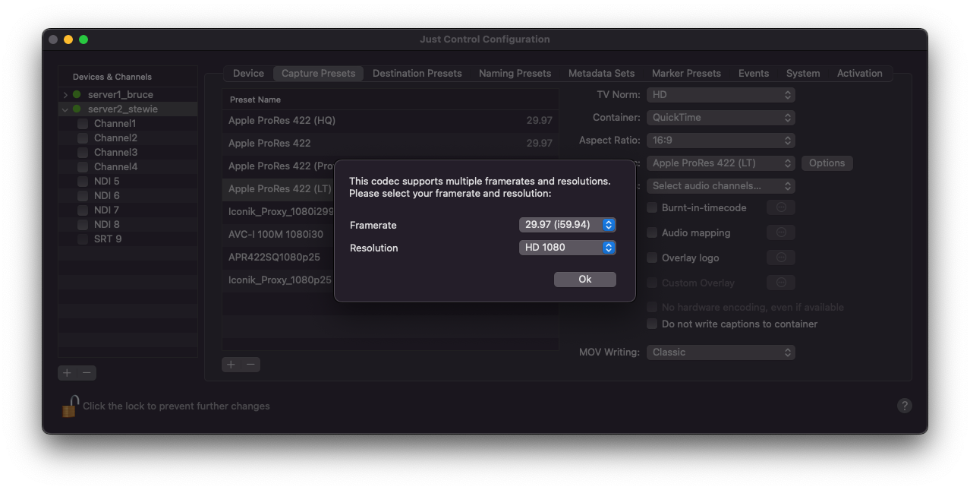Switch to Marker Presets tab
The width and height of the screenshot is (970, 490).
tap(686, 74)
